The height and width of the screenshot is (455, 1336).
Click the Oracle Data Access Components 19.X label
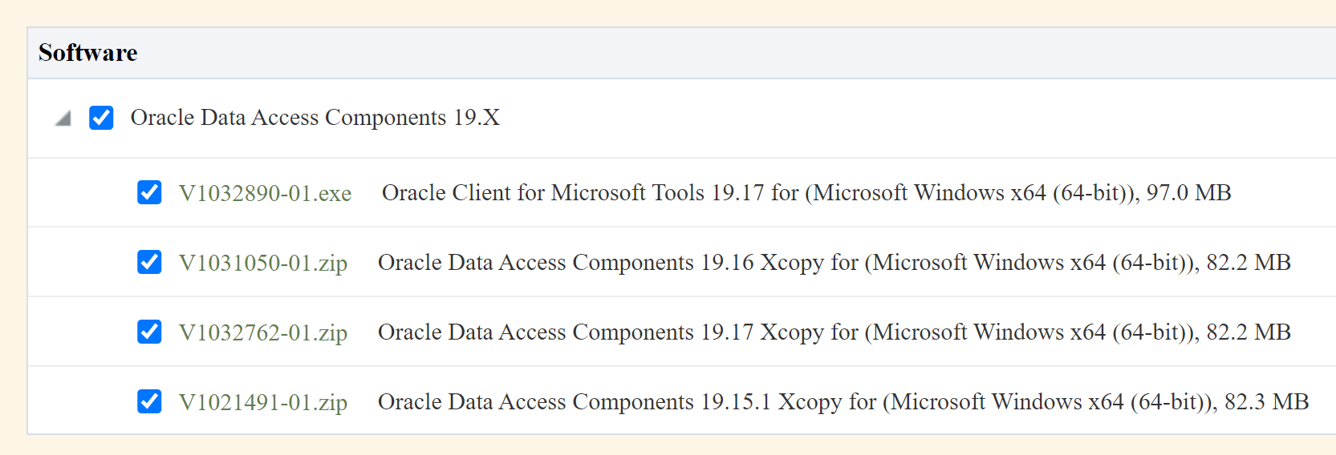315,118
